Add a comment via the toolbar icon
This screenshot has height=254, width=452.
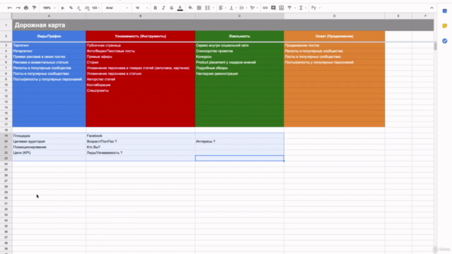[273, 8]
